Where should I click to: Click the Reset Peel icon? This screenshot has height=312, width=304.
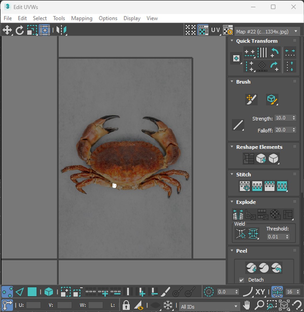(x=276, y=268)
